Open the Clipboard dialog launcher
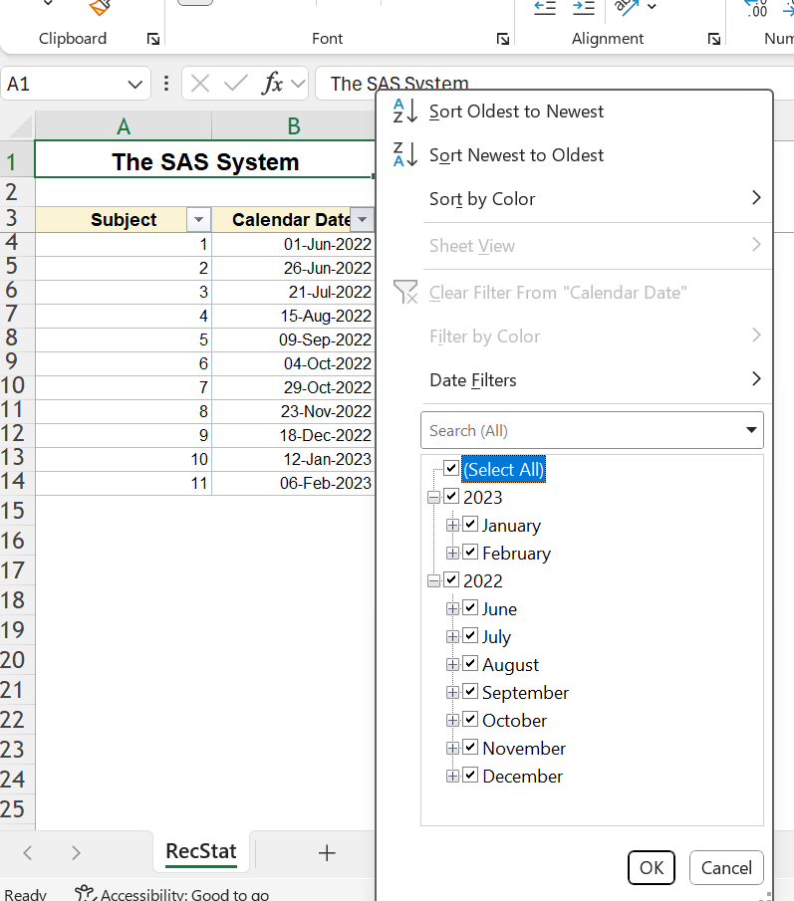794x901 pixels. [x=152, y=39]
